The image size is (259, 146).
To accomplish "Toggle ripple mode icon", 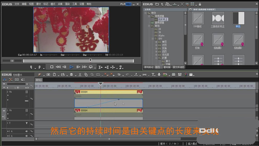I will click(x=11, y=80).
